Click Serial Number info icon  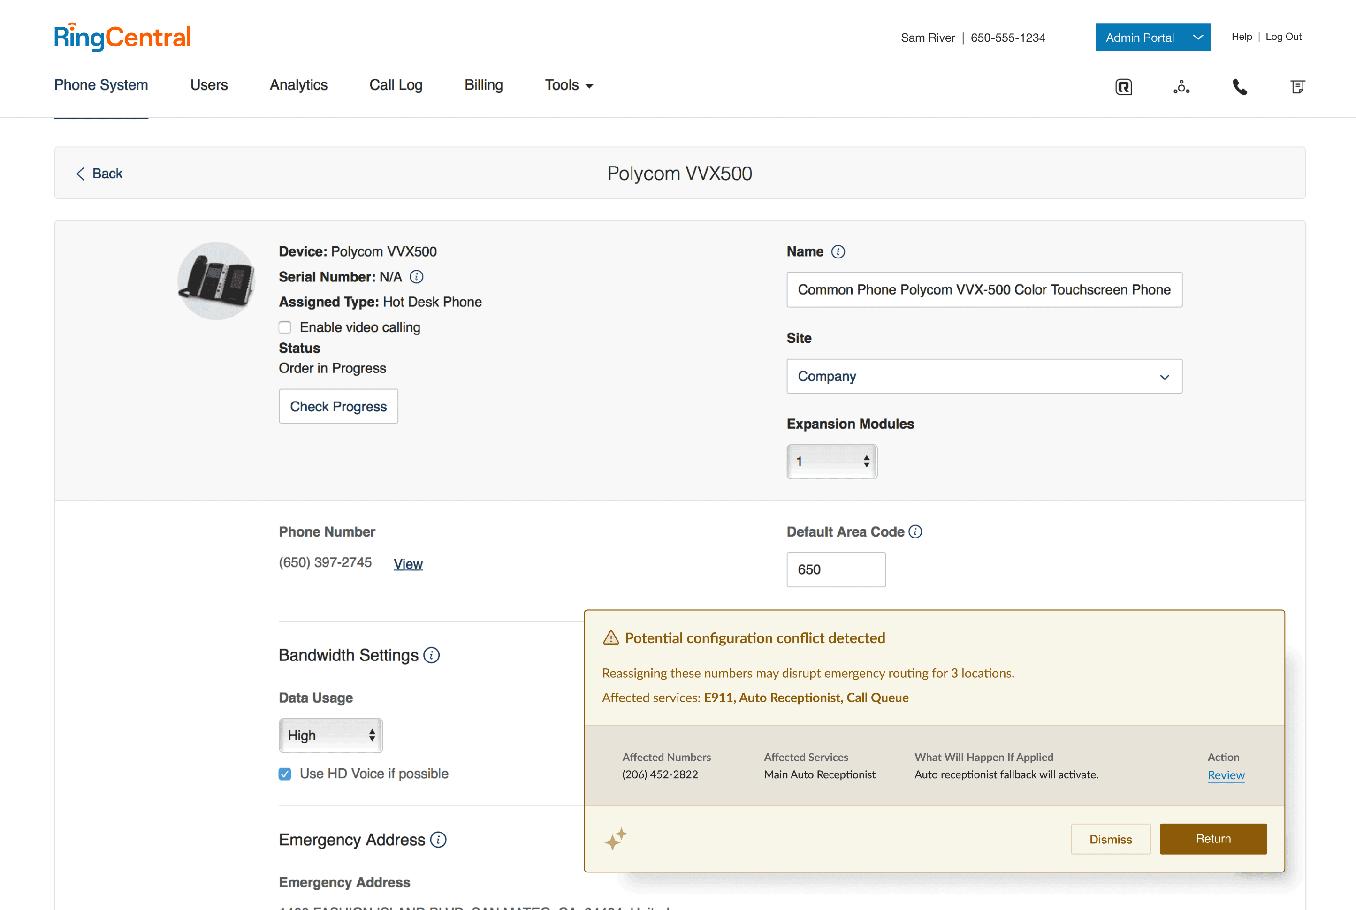(416, 277)
